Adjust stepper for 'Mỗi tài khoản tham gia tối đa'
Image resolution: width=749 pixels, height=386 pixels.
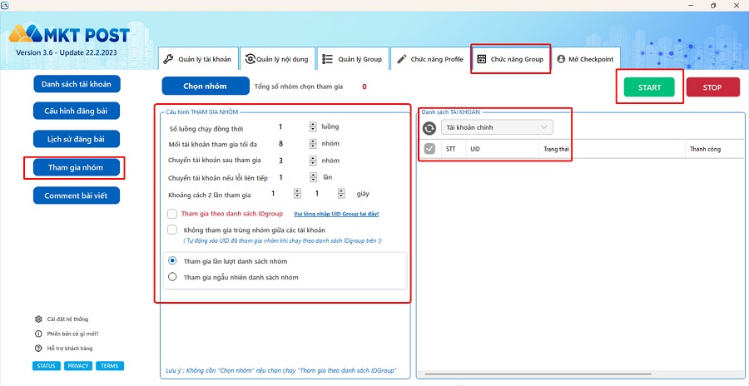coord(313,144)
